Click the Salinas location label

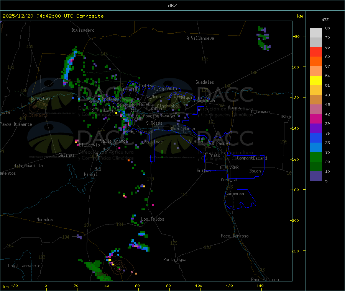[x=66, y=155]
